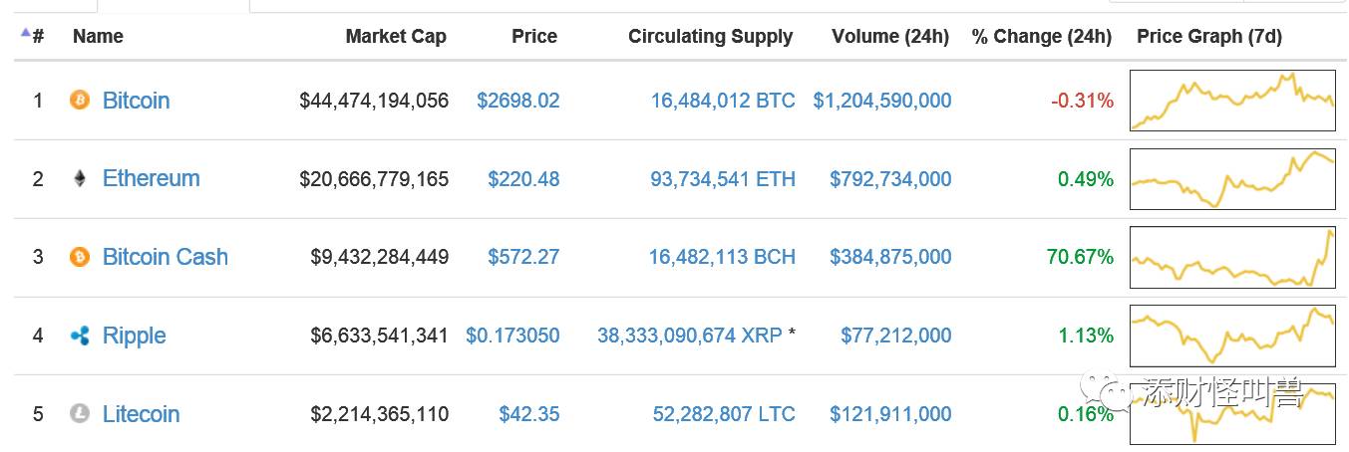Image resolution: width=1349 pixels, height=452 pixels.
Task: Click the Ethereum diamond icon
Action: (x=79, y=178)
